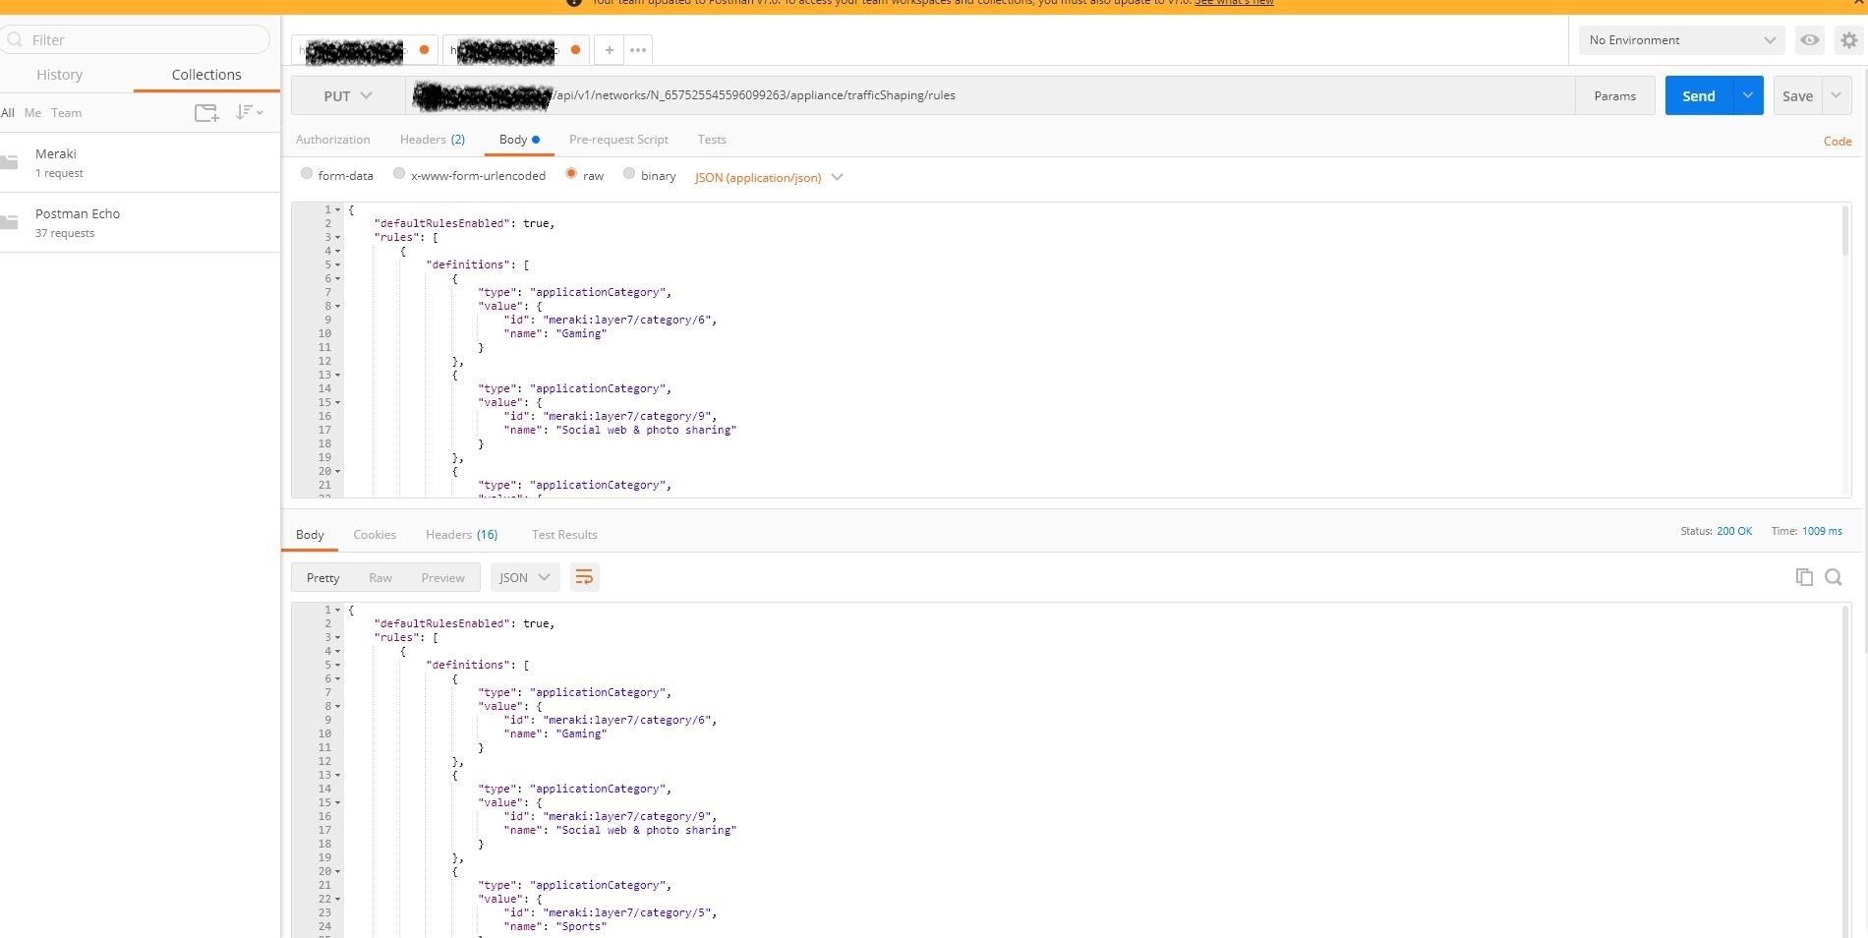Open the Code snippet generator link

[x=1837, y=142]
